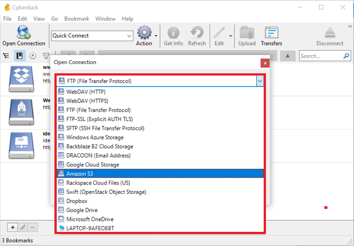
Task: Click the search magnifier icon
Action: coord(346,56)
